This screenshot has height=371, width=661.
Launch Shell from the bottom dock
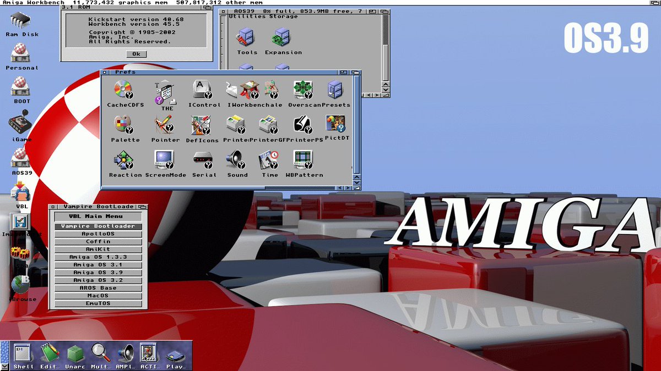[23, 352]
